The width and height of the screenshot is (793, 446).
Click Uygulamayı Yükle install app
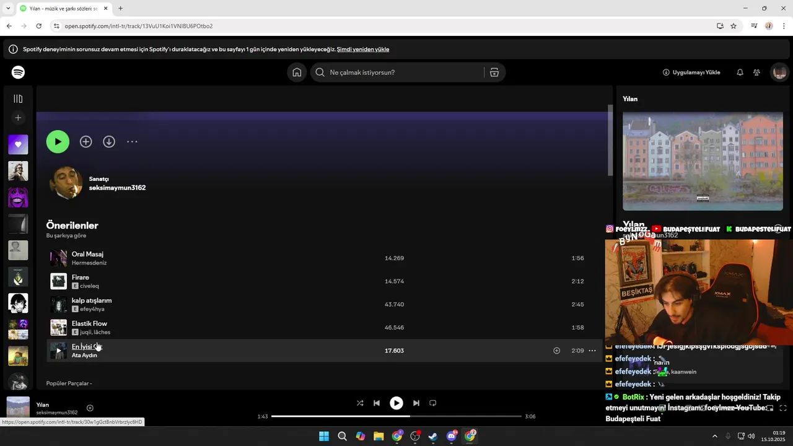[x=691, y=72]
